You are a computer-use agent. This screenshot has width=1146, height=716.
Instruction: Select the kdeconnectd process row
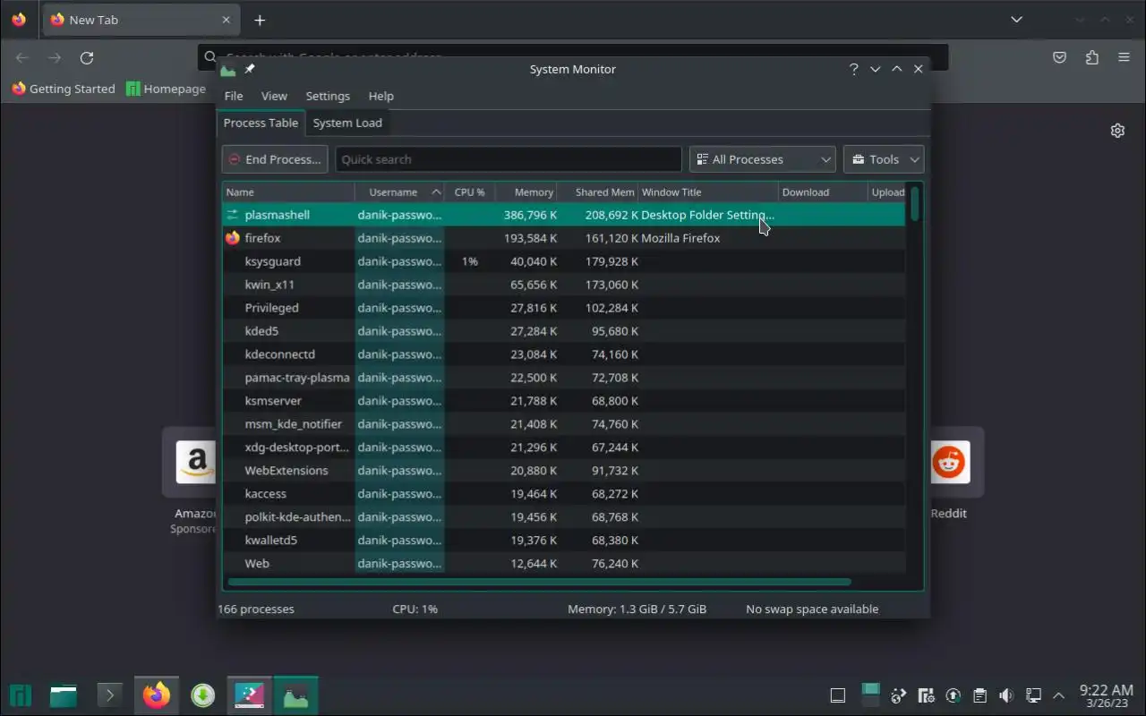pyautogui.click(x=564, y=354)
